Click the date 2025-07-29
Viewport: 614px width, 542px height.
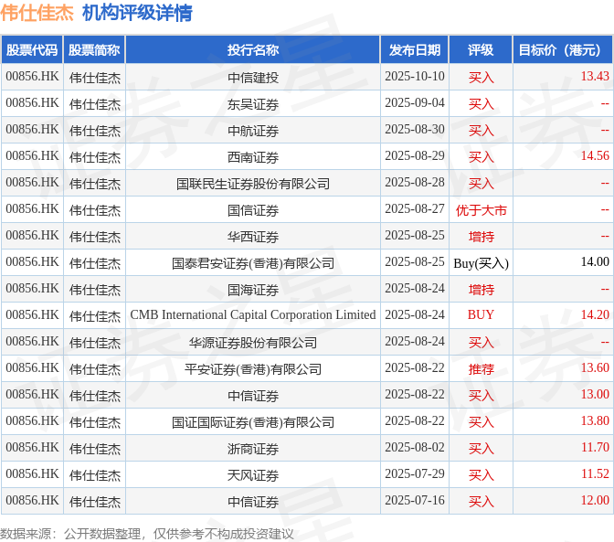point(415,473)
